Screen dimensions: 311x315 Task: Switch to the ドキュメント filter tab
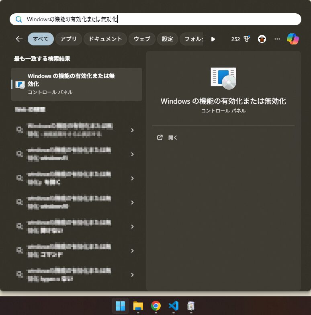tap(105, 39)
